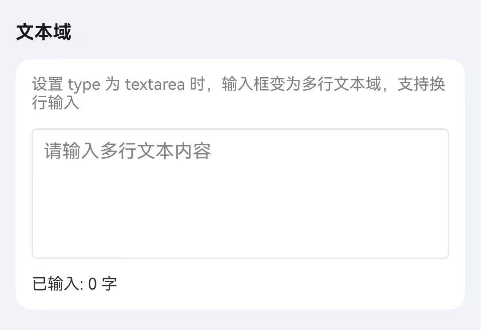Click the 行输入 text on the second description line
Viewport: 481px width, 330px height.
[x=56, y=103]
